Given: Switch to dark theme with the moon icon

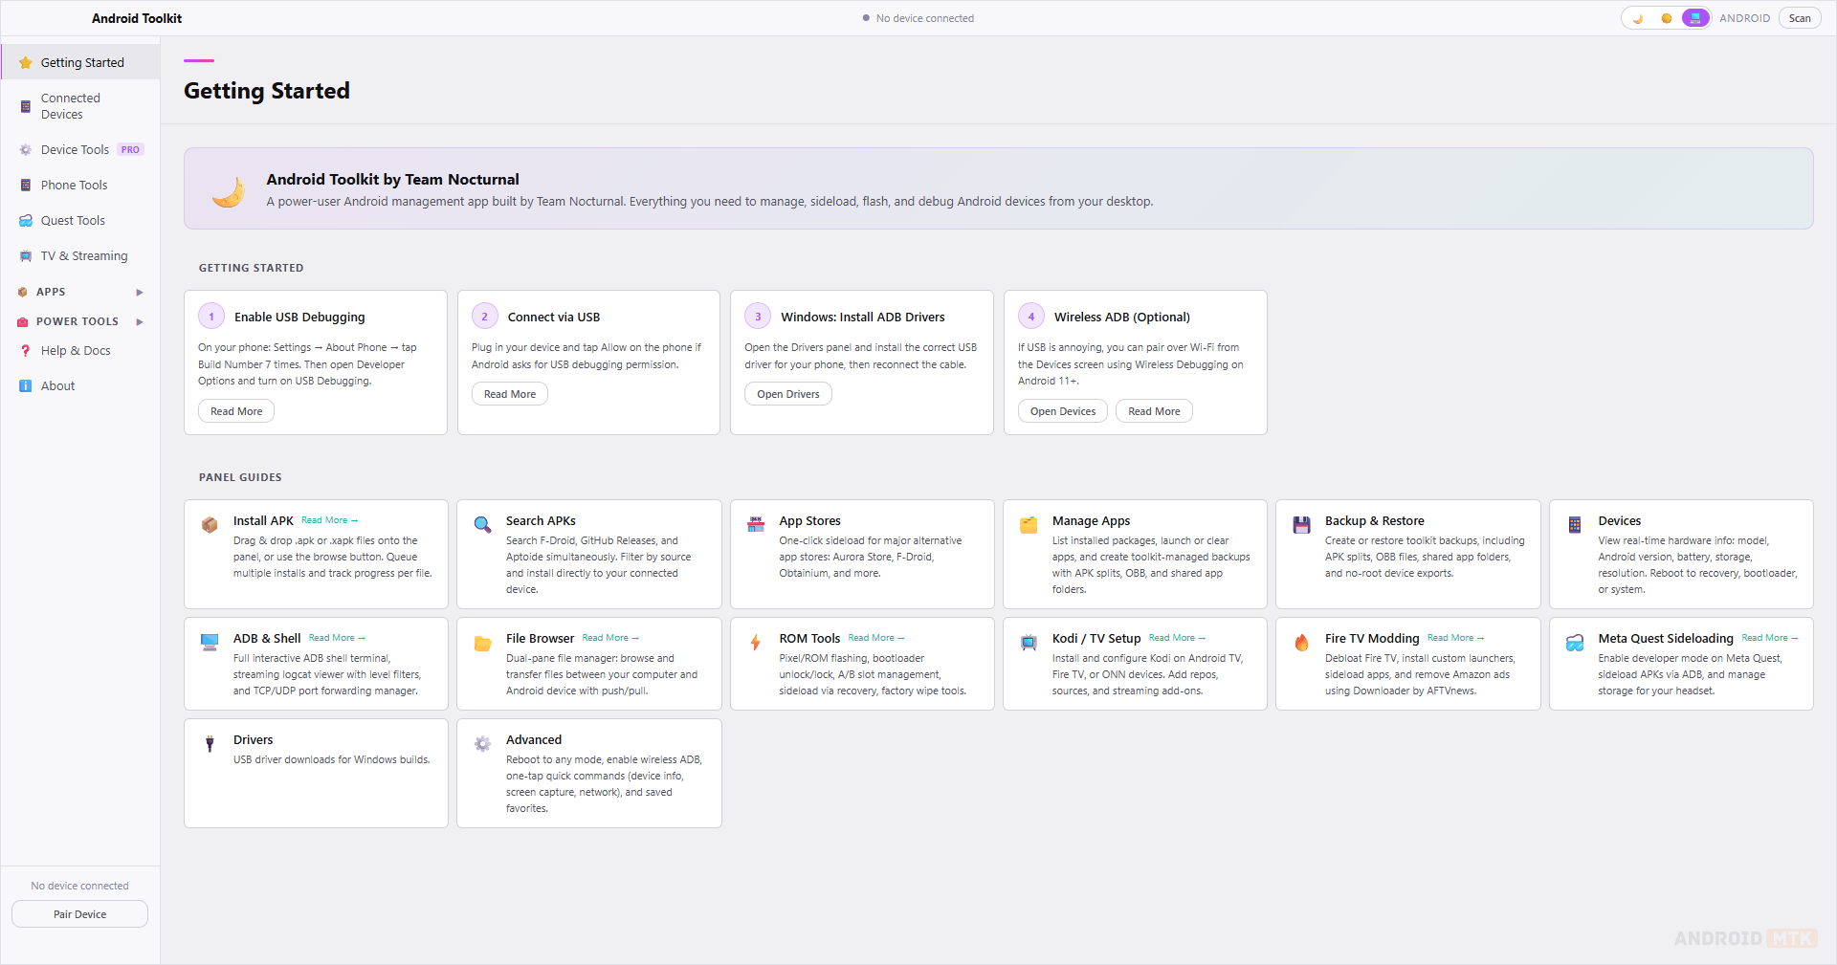Looking at the screenshot, I should [x=1638, y=18].
